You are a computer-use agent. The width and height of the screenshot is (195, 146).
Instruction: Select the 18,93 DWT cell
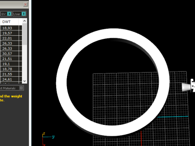click(10, 28)
